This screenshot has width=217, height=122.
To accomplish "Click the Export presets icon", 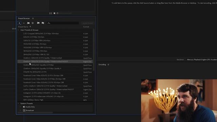I will click(x=43, y=23).
